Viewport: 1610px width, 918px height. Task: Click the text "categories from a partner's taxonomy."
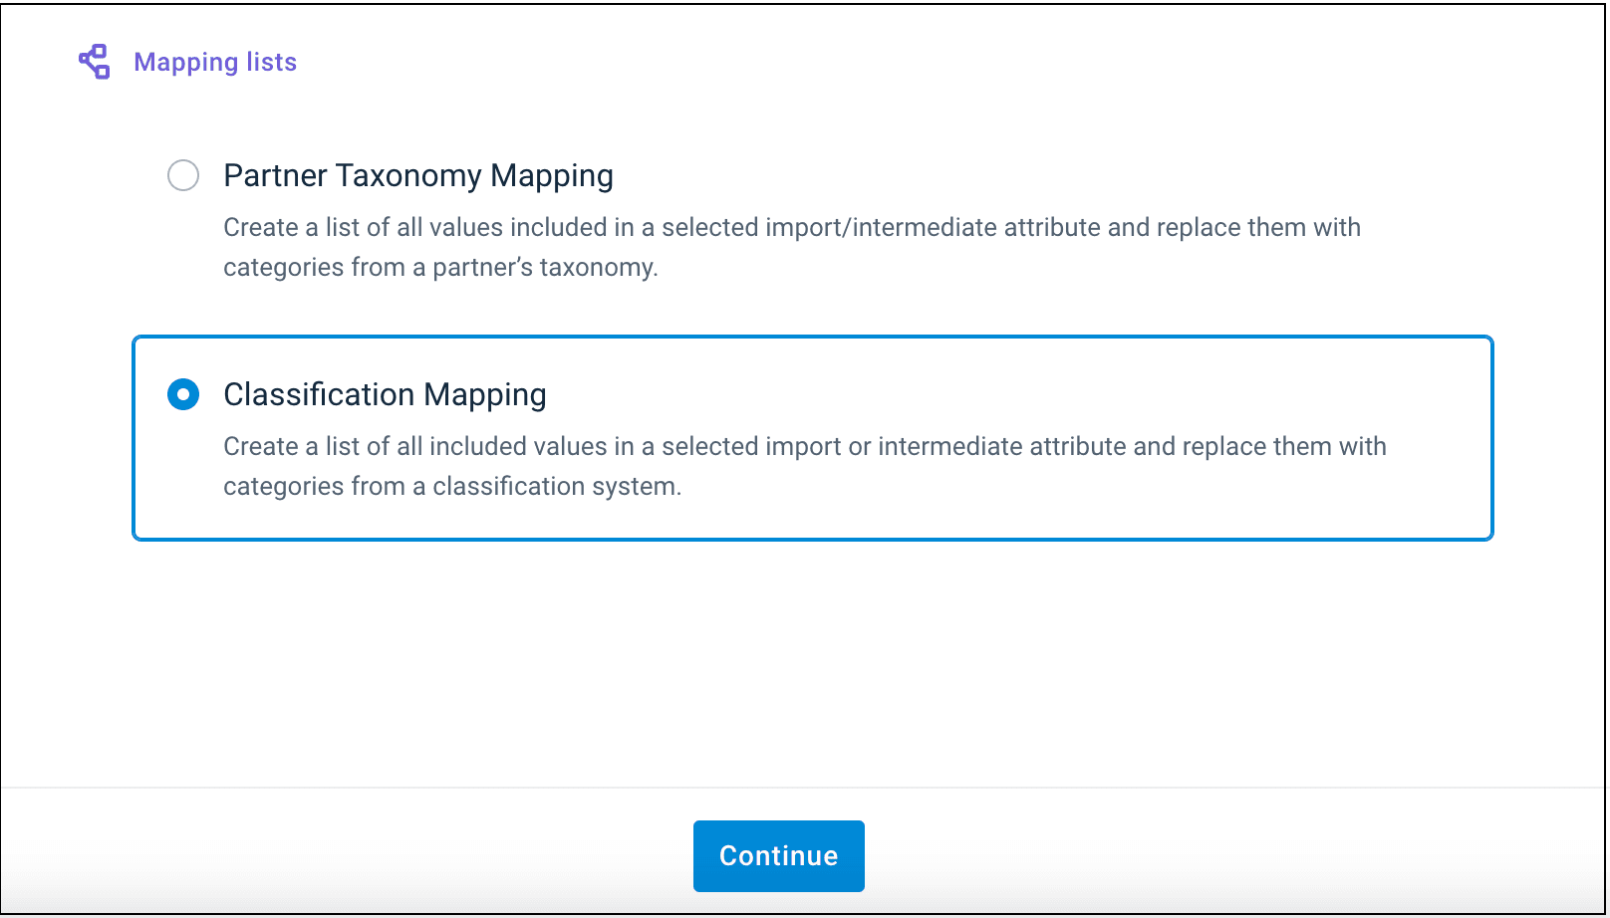pyautogui.click(x=440, y=267)
